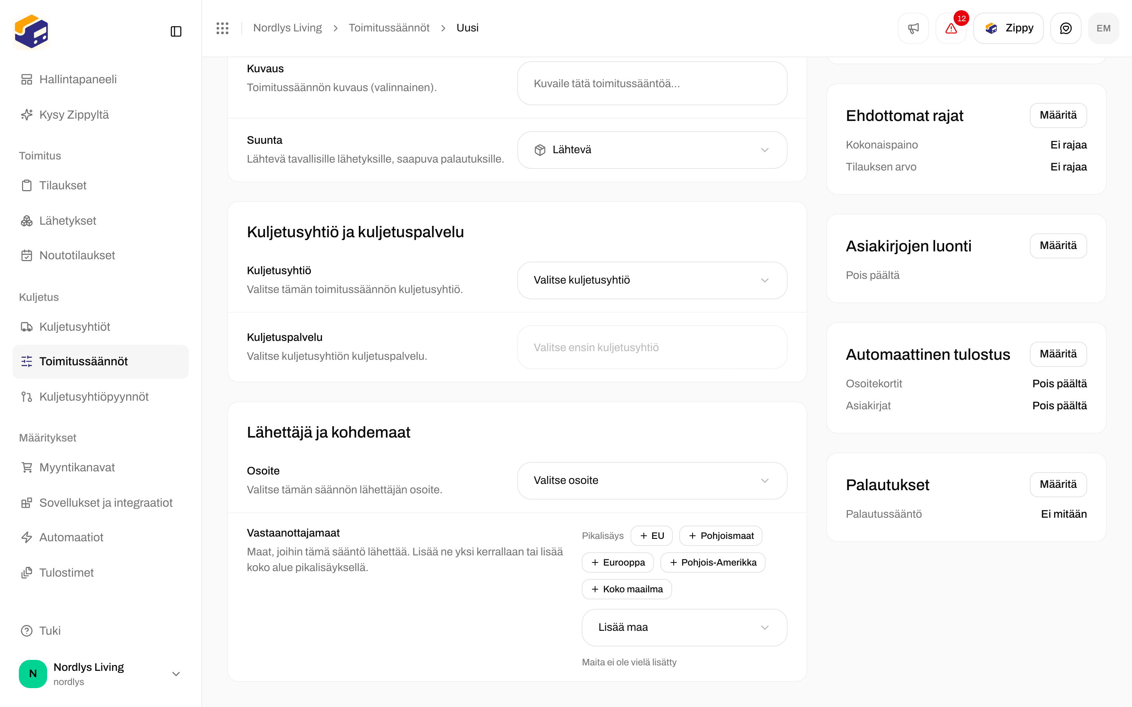
Task: Open the Zippy assistant button
Action: click(x=1009, y=28)
